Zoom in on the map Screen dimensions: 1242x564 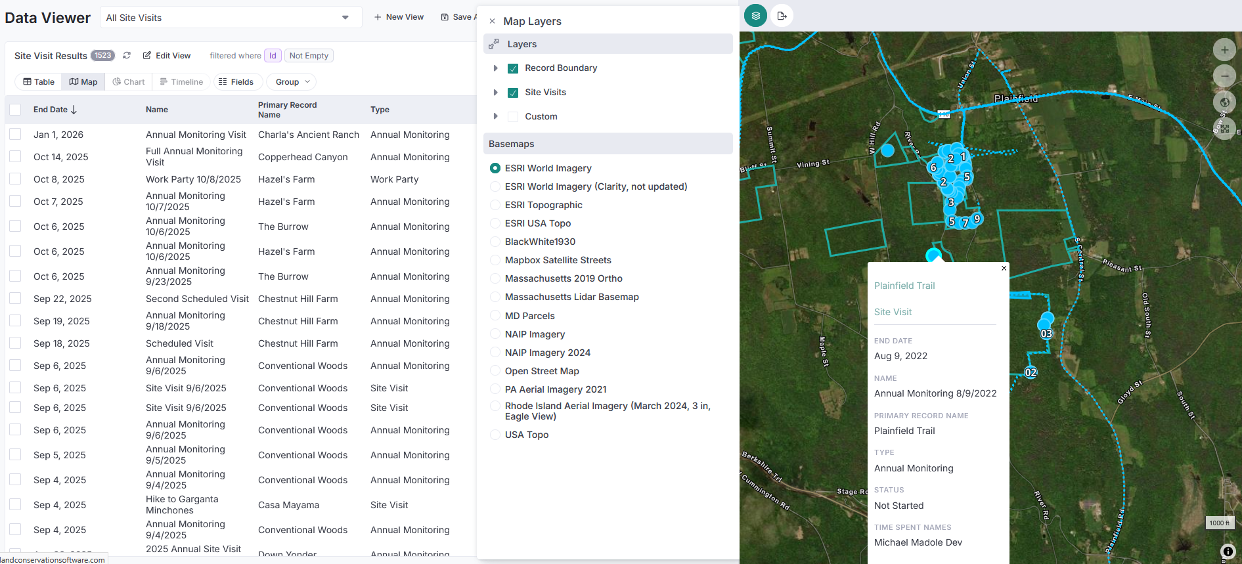(x=1224, y=50)
